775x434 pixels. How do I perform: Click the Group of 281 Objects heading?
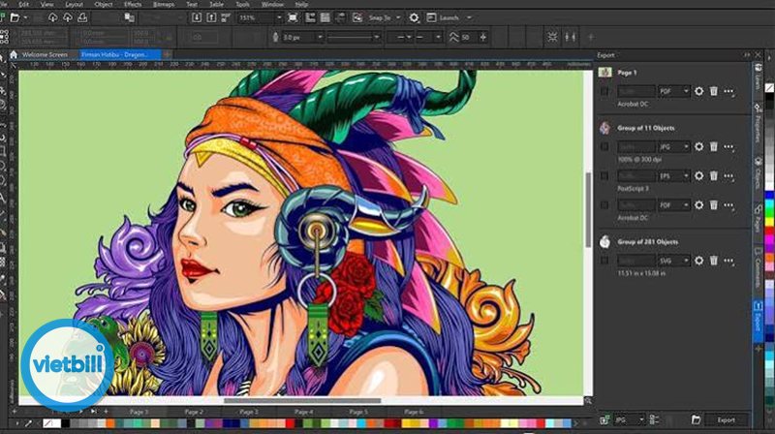[x=647, y=242]
